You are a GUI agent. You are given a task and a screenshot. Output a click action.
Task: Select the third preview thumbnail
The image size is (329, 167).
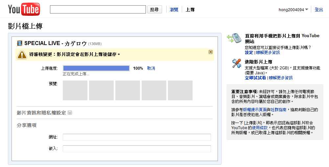128,90
